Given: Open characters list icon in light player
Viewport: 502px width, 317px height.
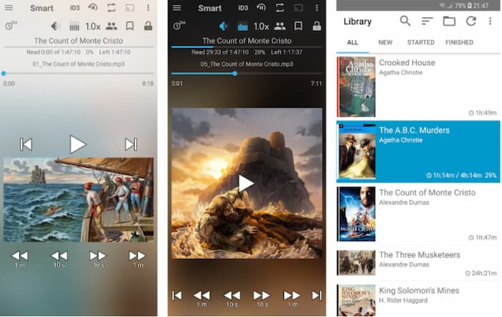Looking at the screenshot, I should click(x=111, y=27).
